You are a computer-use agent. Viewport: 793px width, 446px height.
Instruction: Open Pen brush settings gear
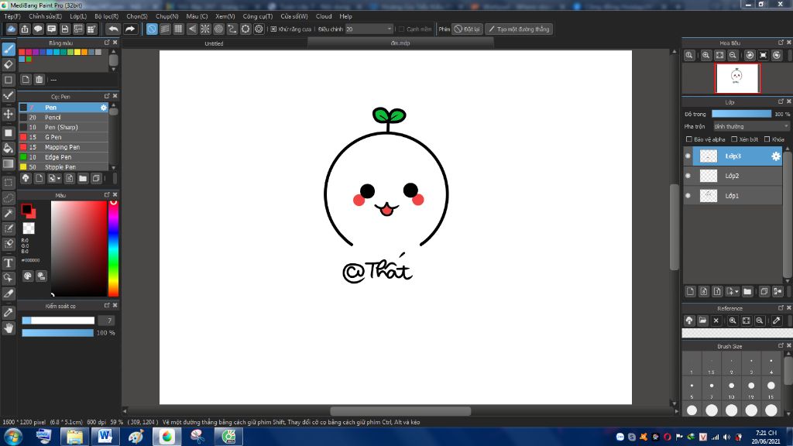click(x=103, y=107)
